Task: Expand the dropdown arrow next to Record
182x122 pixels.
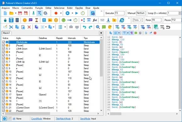Action: click(61, 13)
